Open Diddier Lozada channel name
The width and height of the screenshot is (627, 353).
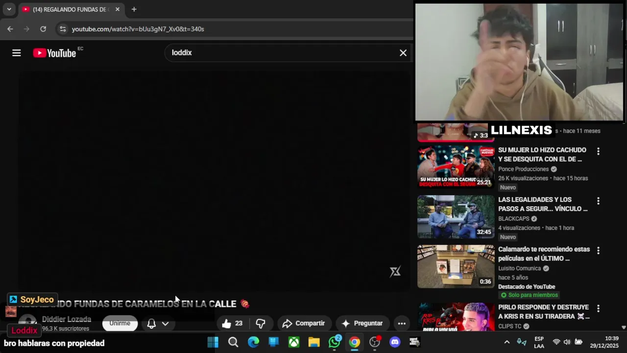point(67,319)
